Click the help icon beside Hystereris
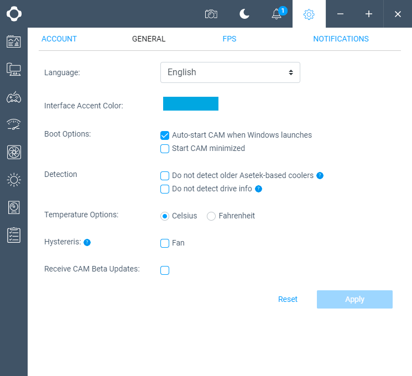The width and height of the screenshot is (412, 376). 87,242
